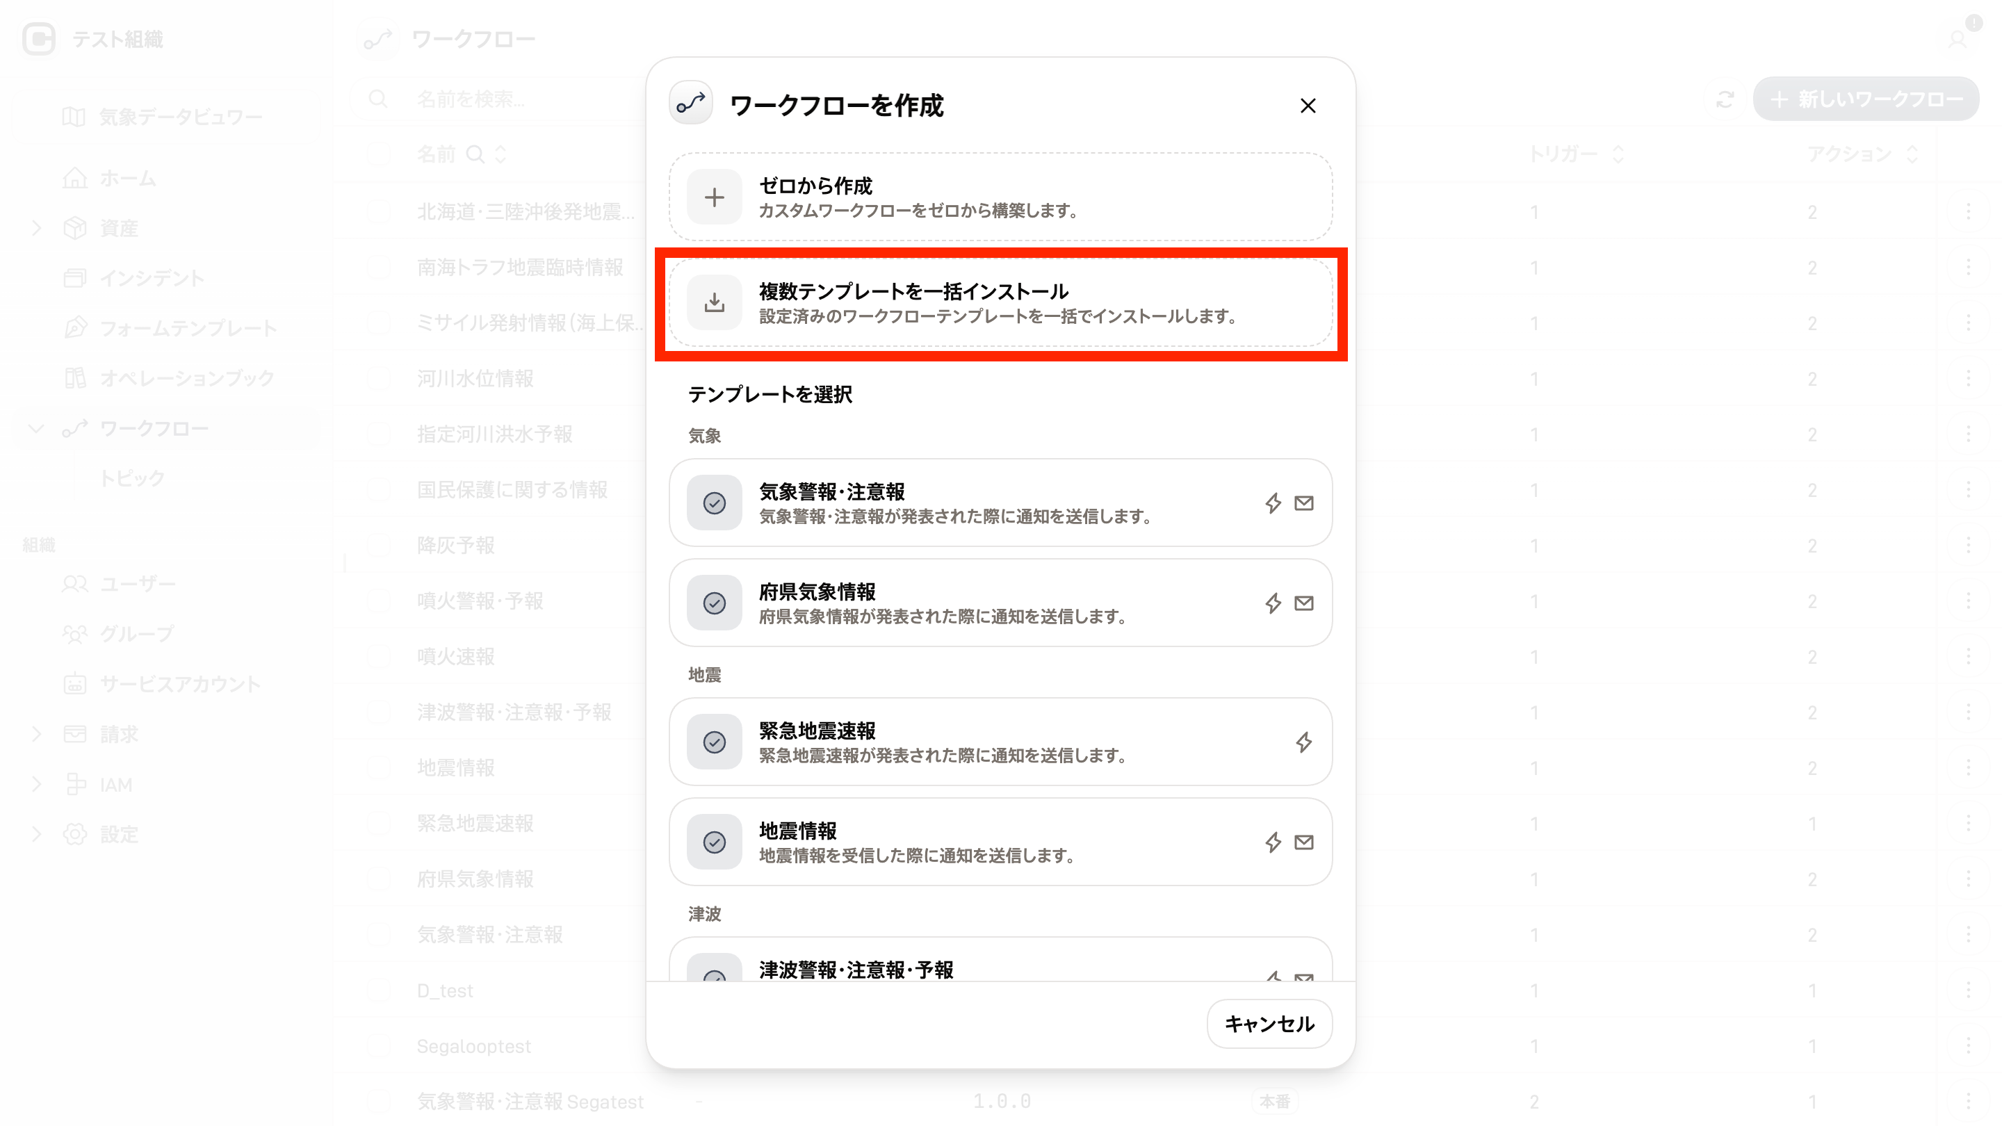Click the キャンセル button

tap(1269, 1025)
